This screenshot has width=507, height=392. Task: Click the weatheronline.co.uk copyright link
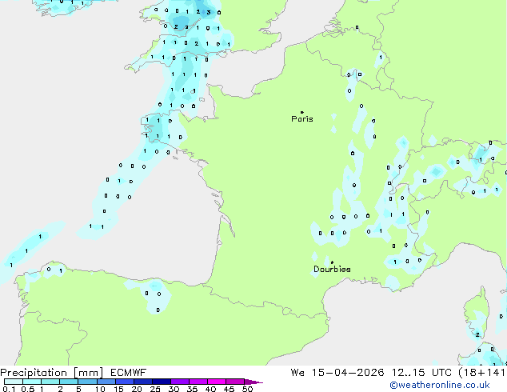[440, 385]
